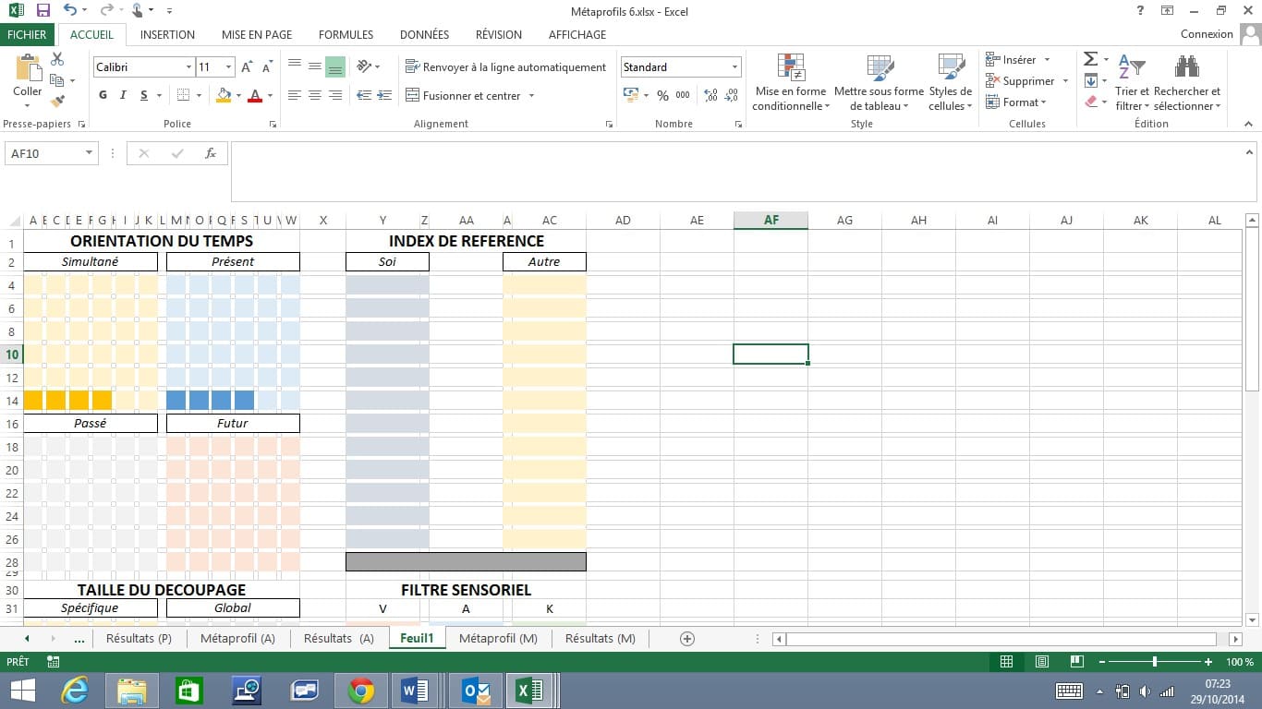
Task: Expand the Calibri font name dropdown
Action: pos(188,67)
